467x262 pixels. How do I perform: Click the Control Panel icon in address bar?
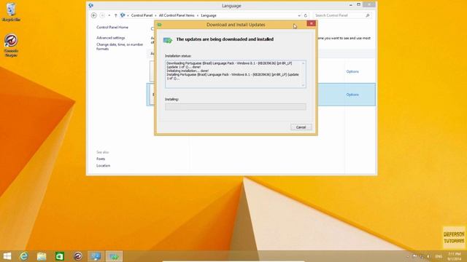[123, 15]
